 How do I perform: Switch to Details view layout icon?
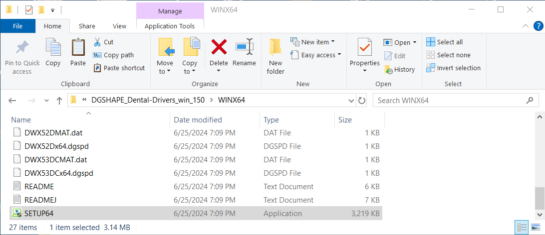(x=522, y=228)
